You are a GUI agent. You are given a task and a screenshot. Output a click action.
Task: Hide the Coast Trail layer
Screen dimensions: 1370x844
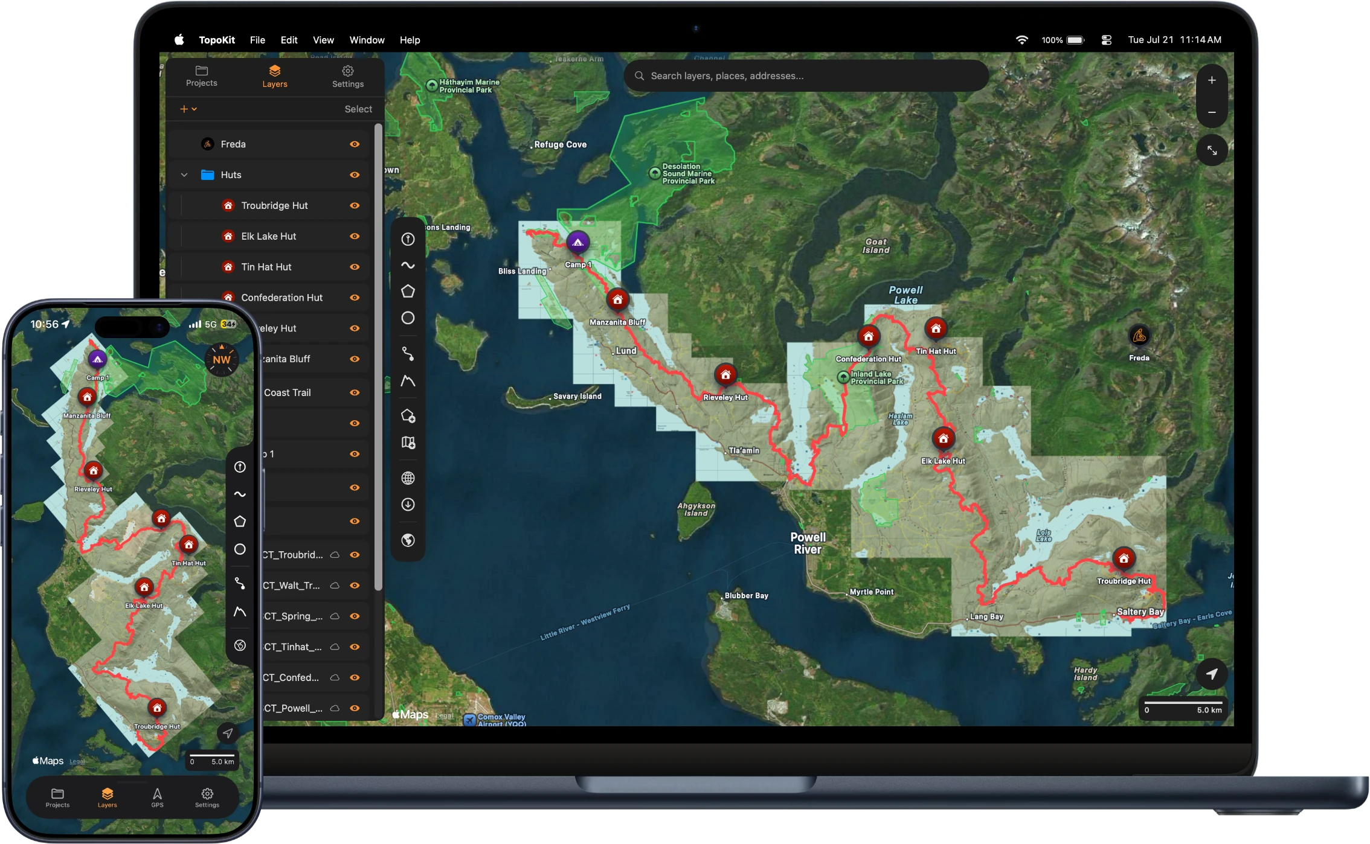click(355, 392)
